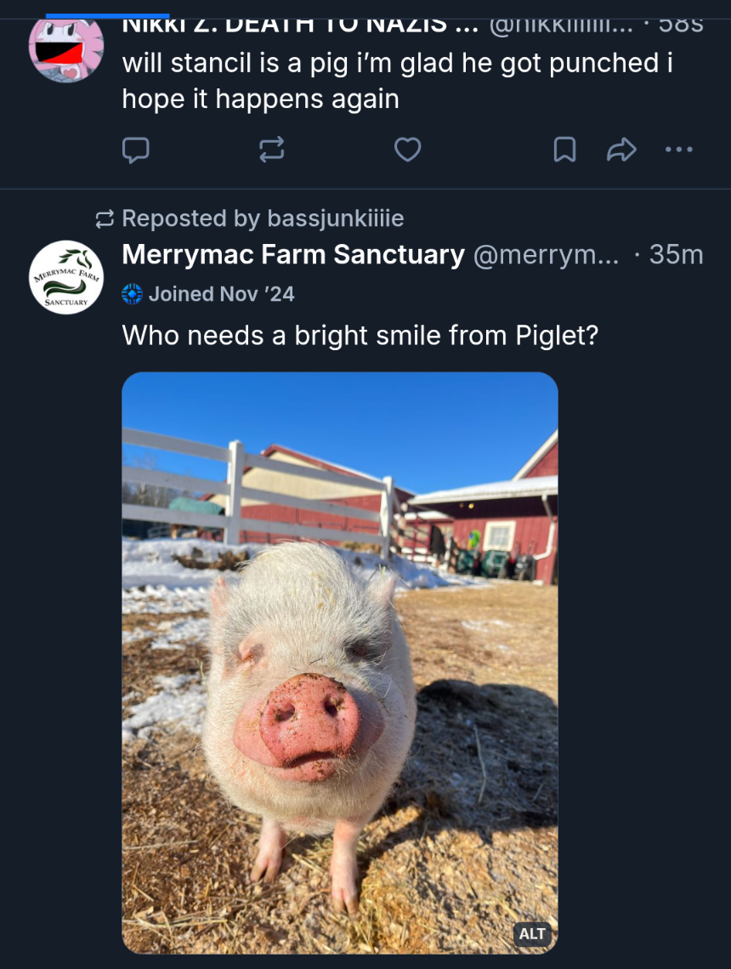Show the ALT text on the pig photo

tap(532, 934)
